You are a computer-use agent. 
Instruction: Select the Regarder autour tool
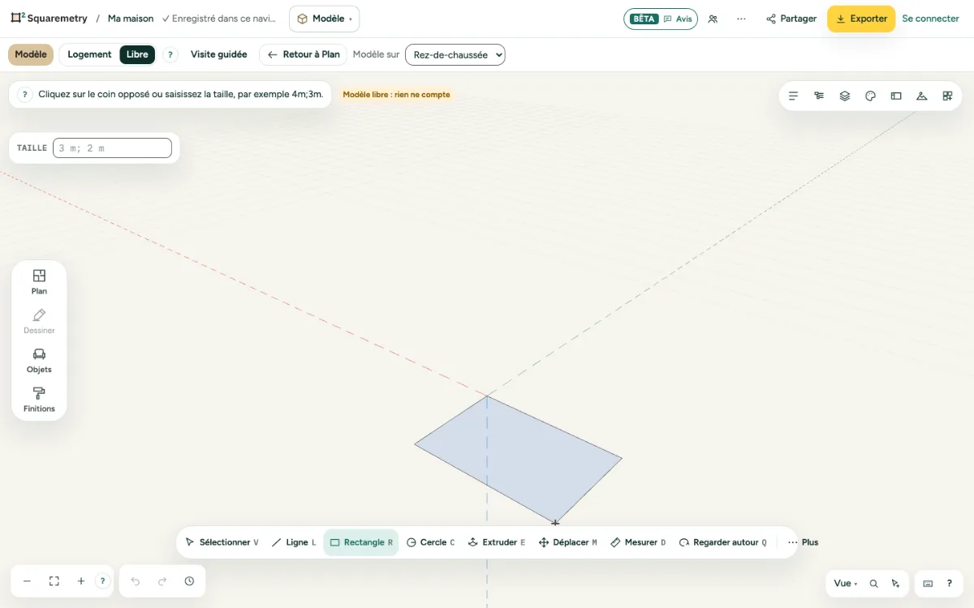[722, 542]
